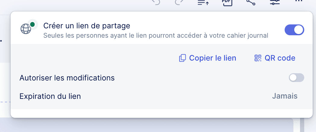Click the Expiration du lien row label
Screen dimensions: 316x132
click(50, 96)
